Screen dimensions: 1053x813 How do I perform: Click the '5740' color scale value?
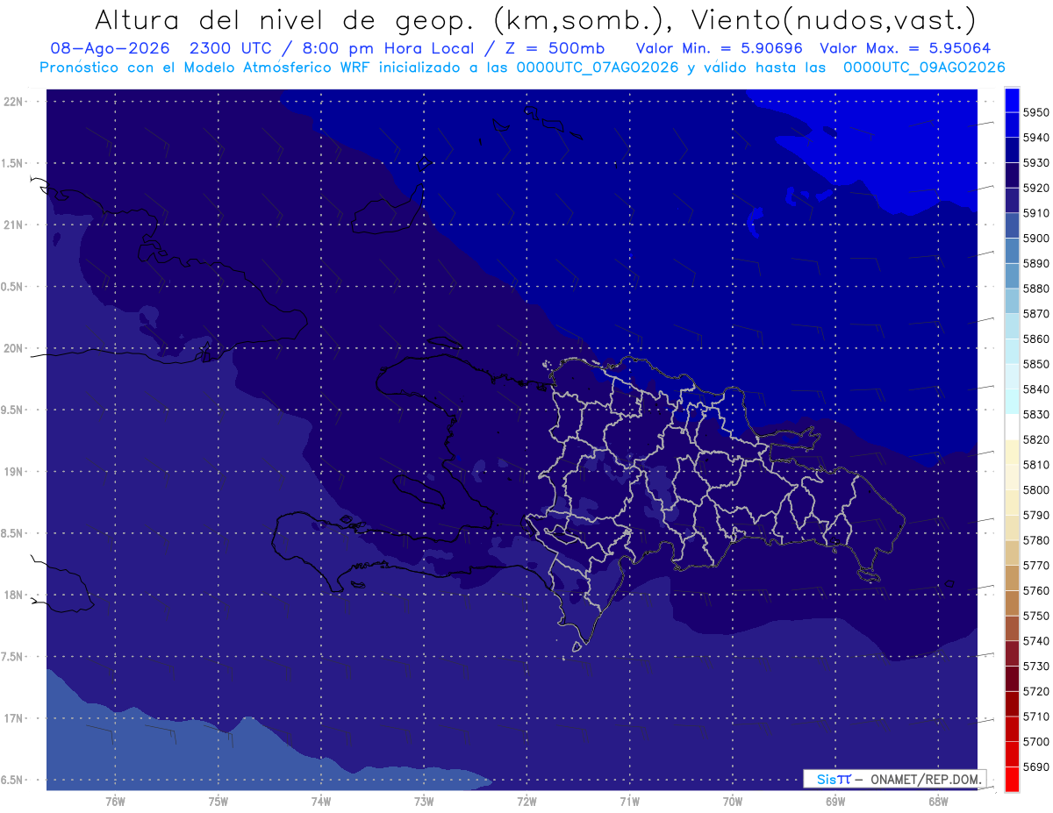pyautogui.click(x=1036, y=641)
